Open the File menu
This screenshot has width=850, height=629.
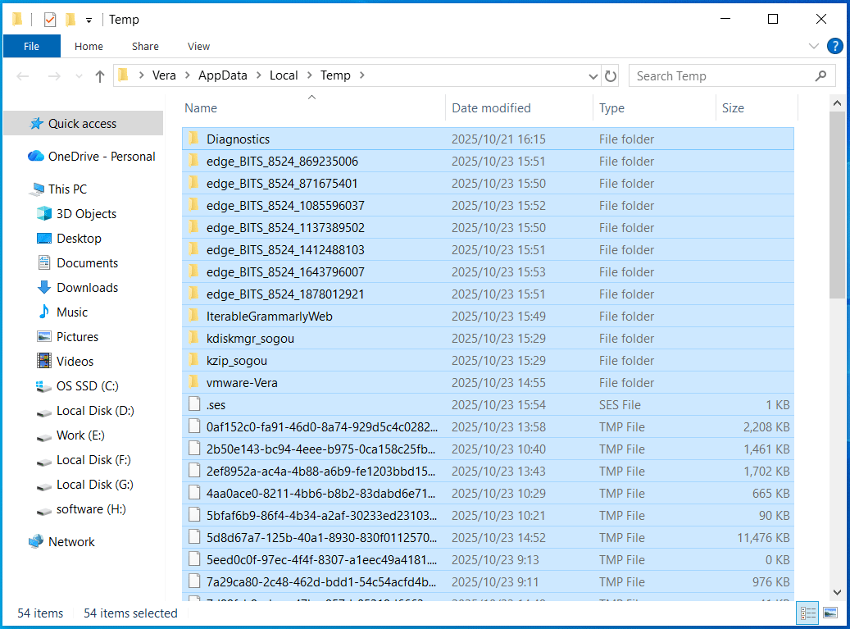(31, 46)
